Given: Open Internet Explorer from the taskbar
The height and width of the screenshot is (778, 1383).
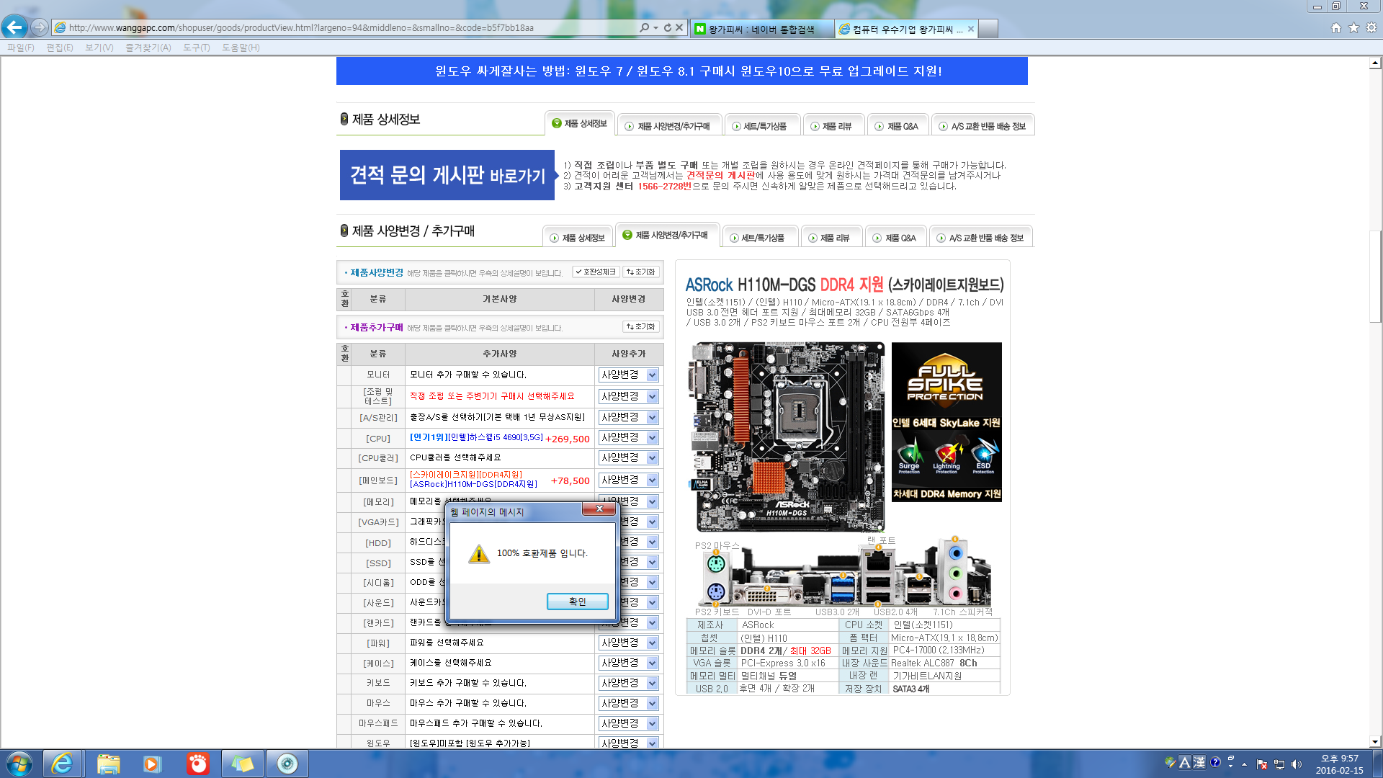Looking at the screenshot, I should coord(62,764).
